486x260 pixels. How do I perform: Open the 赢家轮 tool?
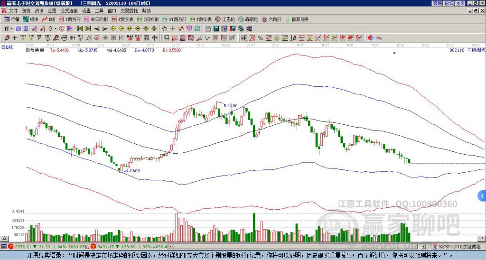[x=248, y=19]
